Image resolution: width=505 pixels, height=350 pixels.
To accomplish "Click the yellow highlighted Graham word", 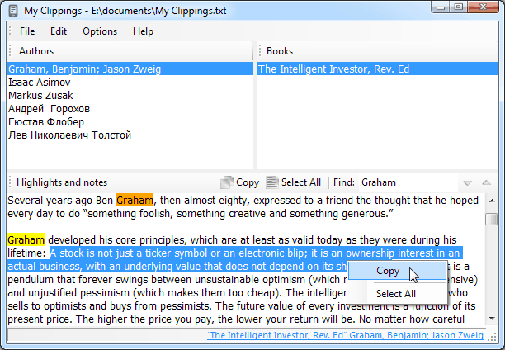I will coord(26,239).
